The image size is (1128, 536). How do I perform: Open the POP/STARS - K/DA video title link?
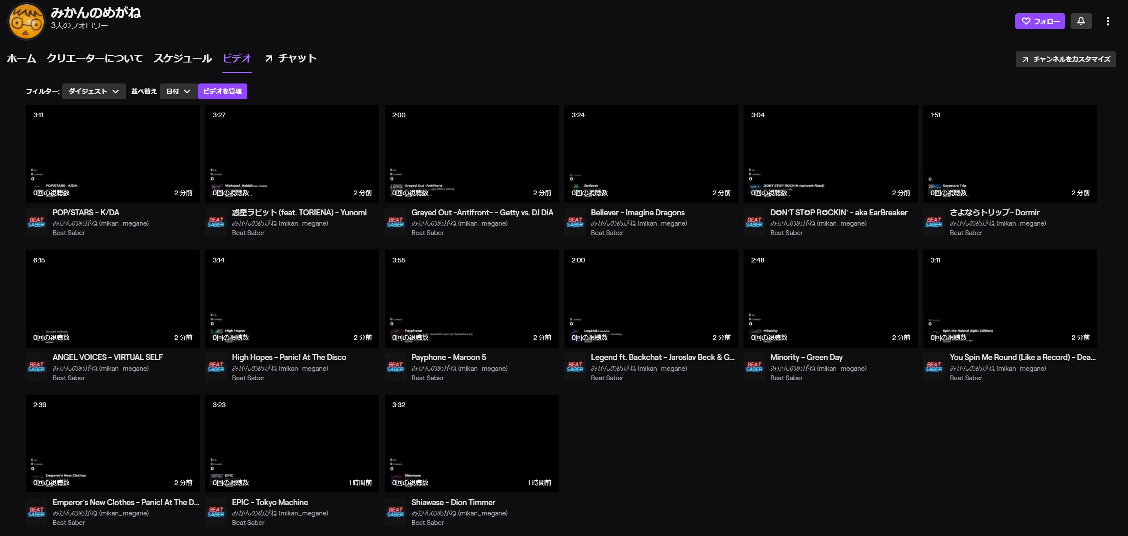point(86,213)
